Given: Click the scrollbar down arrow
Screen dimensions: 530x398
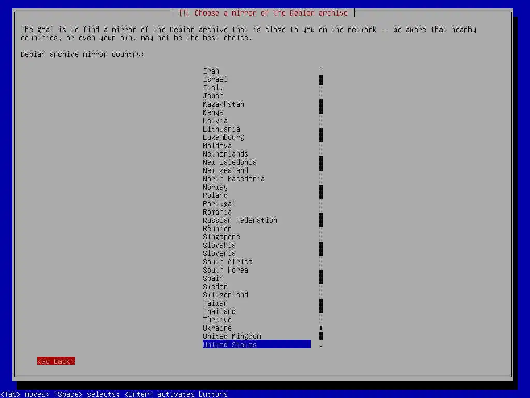Looking at the screenshot, I should click(x=321, y=344).
